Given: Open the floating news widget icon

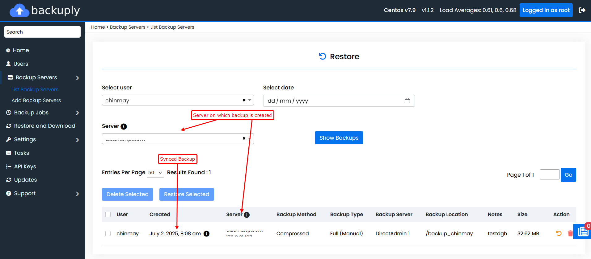Looking at the screenshot, I should 583,232.
